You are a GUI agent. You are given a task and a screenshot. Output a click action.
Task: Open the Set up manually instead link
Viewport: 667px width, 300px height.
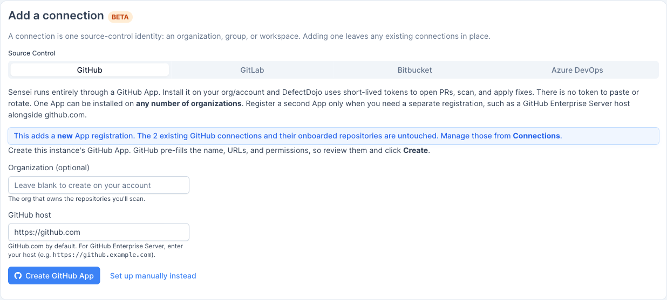pos(153,276)
